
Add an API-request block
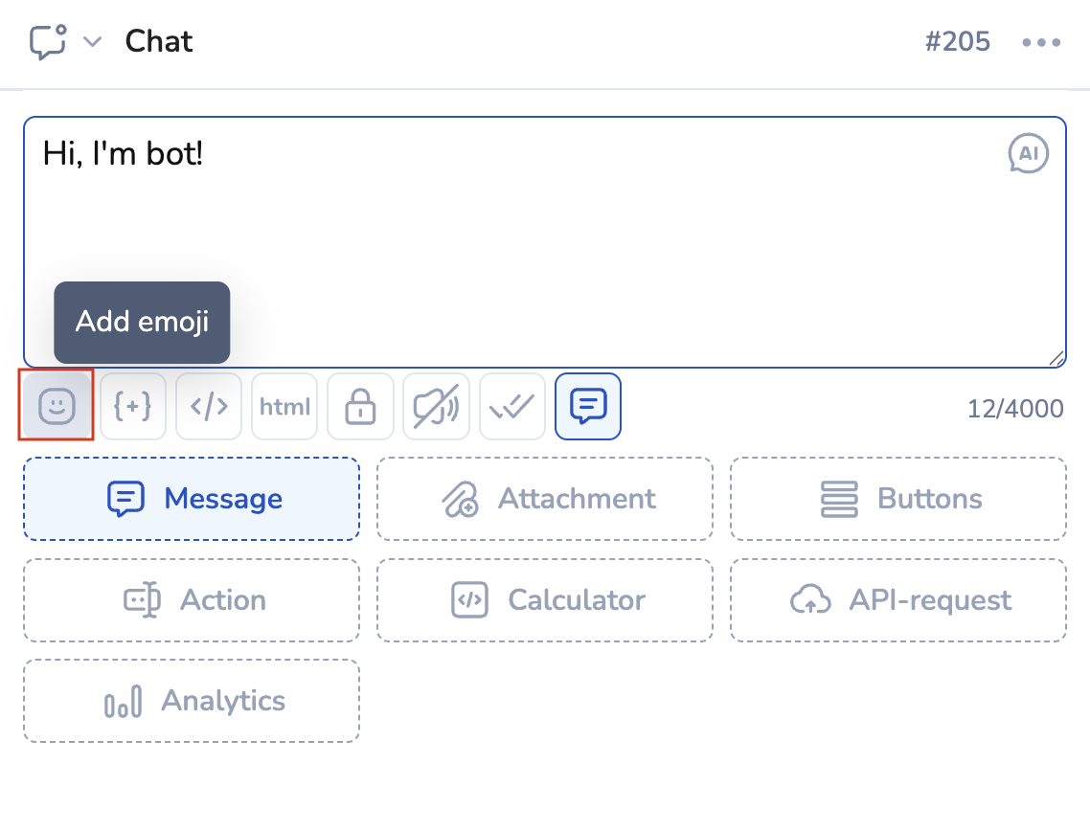tap(898, 600)
